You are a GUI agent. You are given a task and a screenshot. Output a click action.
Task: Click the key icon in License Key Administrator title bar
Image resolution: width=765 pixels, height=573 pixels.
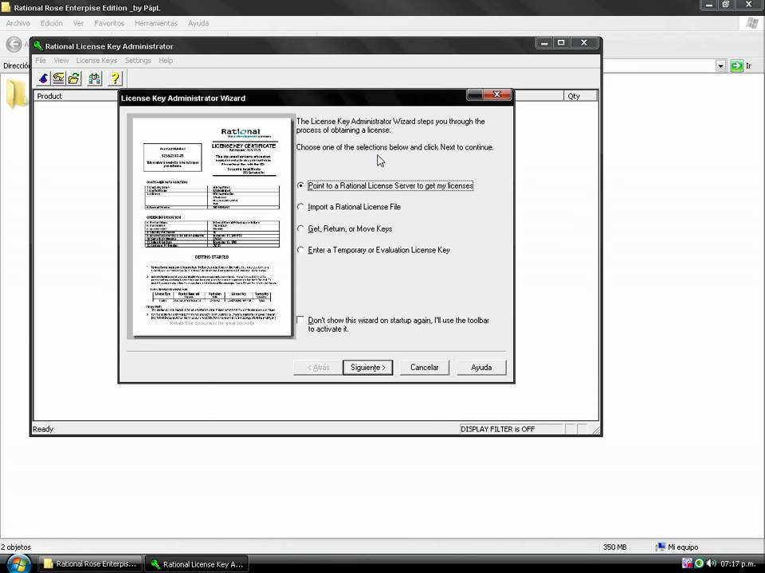(x=38, y=46)
